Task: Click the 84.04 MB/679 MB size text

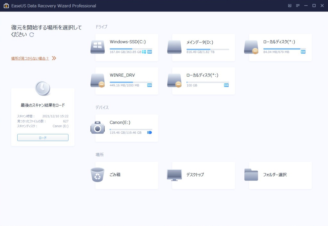Action: pos(276,52)
